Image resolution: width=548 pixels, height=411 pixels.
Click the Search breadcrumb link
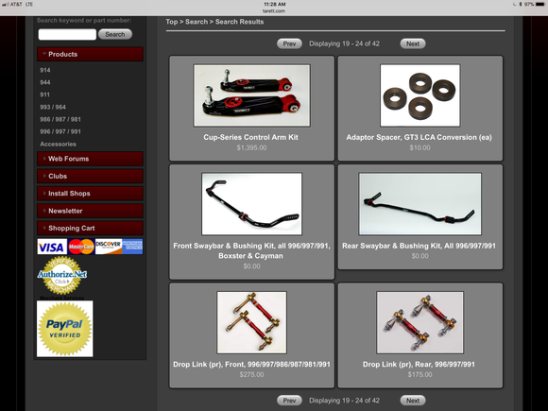tap(197, 22)
